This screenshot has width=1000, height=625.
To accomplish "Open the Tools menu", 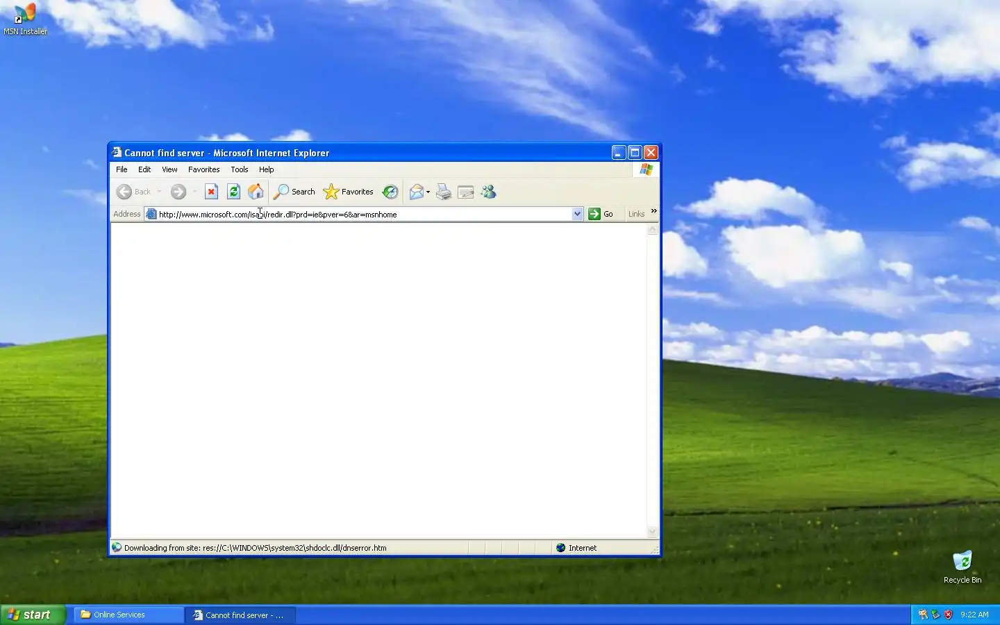I will [240, 169].
